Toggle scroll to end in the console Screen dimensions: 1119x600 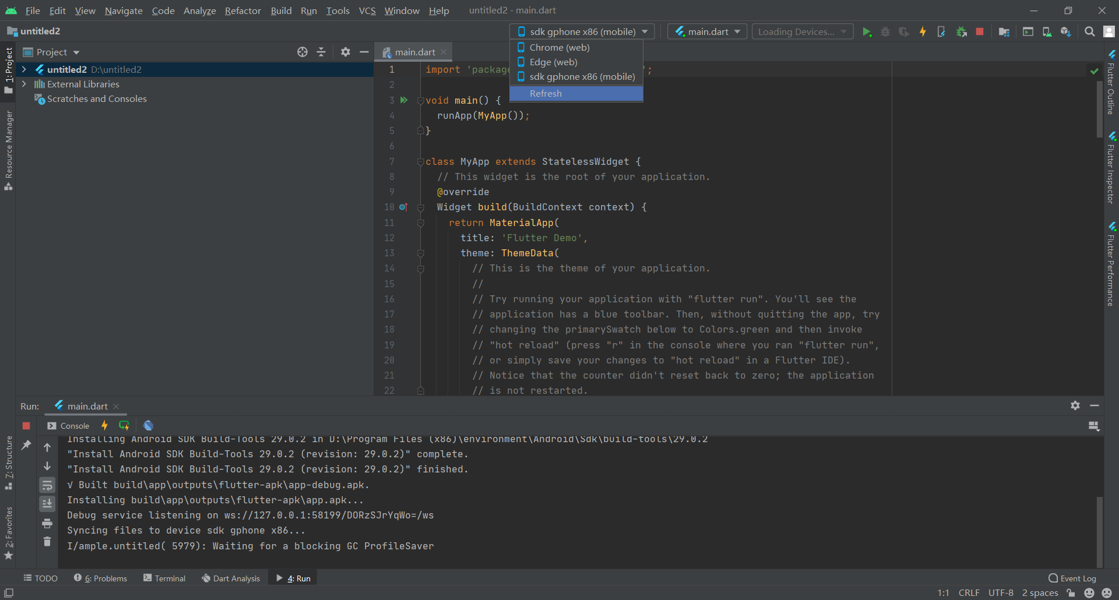47,504
